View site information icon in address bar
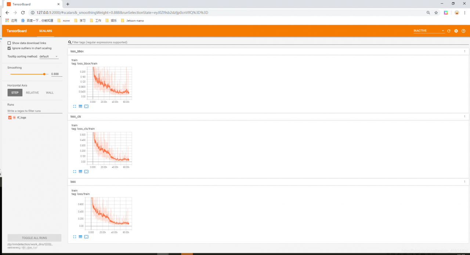The height and width of the screenshot is (255, 470). click(x=33, y=12)
